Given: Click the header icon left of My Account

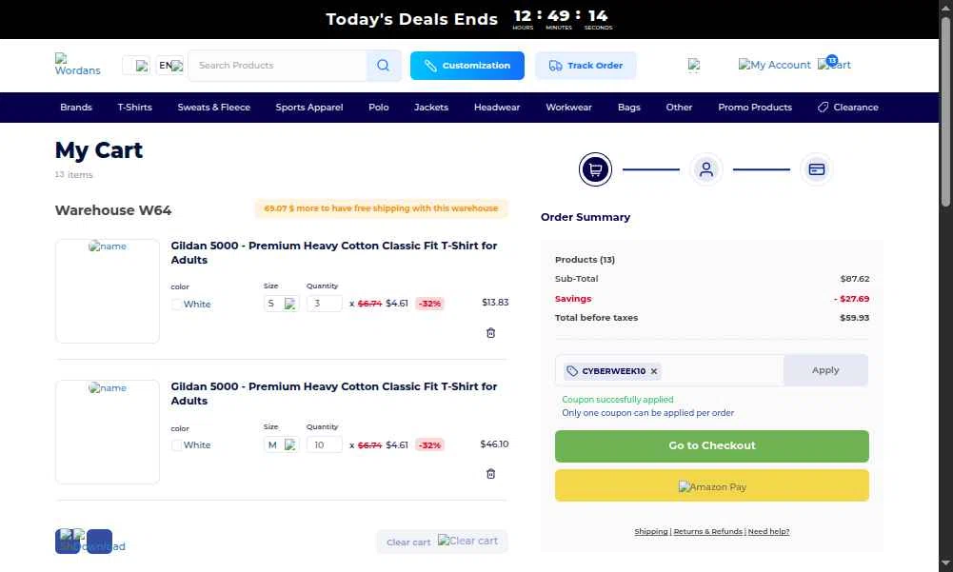Looking at the screenshot, I should [x=693, y=65].
